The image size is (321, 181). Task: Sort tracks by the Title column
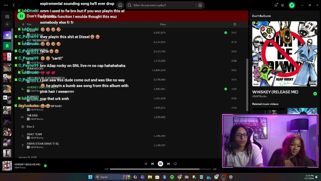tap(29, 24)
